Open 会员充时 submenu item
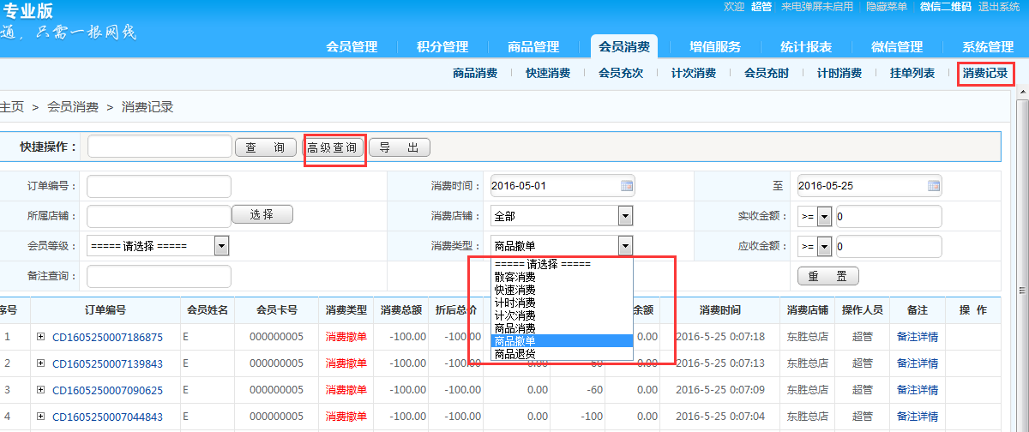Screen dimensions: 1029x432 point(767,74)
